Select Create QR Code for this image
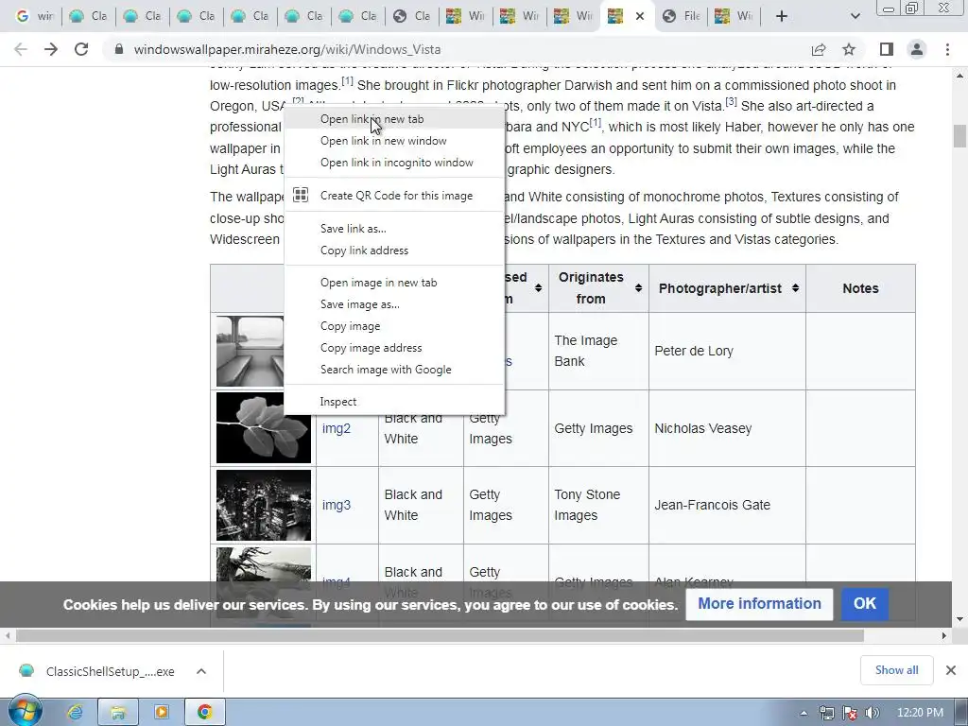This screenshot has width=968, height=726. [x=394, y=195]
